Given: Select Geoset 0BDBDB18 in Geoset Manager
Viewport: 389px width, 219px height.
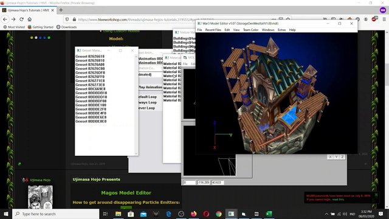Looking at the screenshot, I should coord(91,93).
